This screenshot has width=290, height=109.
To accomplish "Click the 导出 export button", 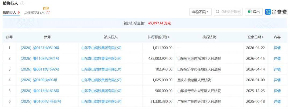I will tap(254, 12).
